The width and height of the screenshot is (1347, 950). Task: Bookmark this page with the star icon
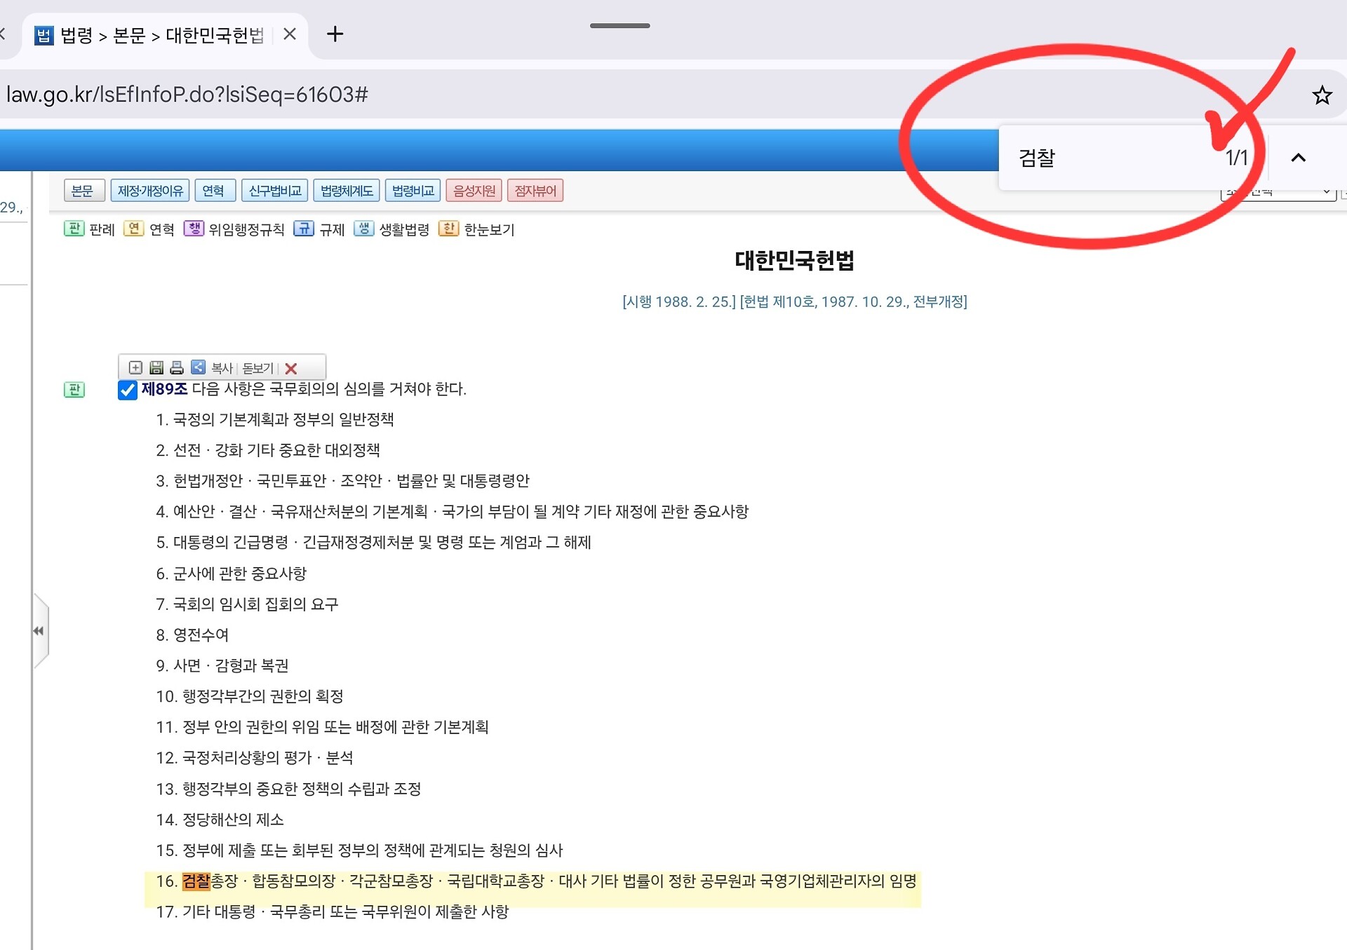tap(1322, 95)
